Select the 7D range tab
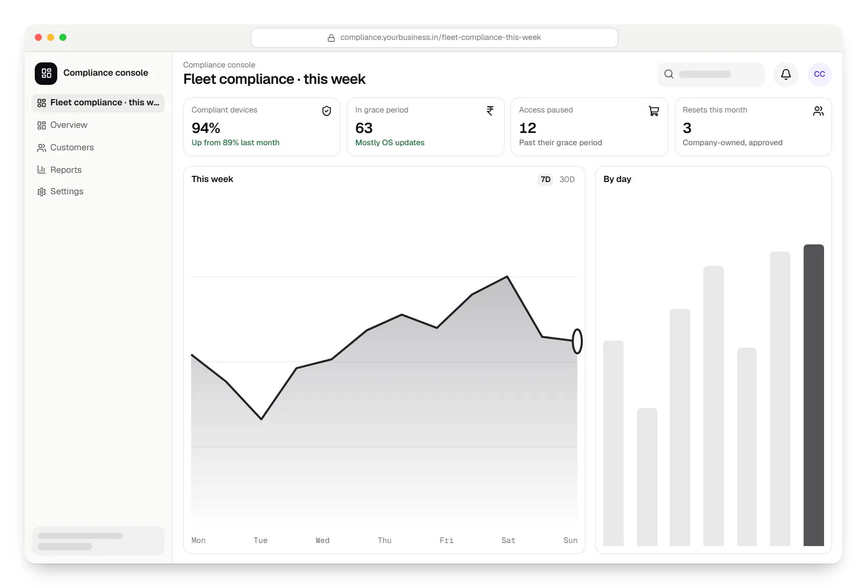The image size is (867, 588). pyautogui.click(x=545, y=179)
